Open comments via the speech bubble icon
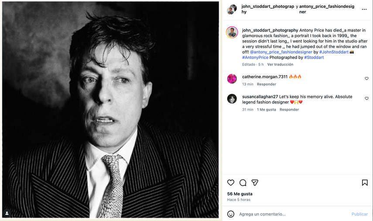The width and height of the screenshot is (373, 221). (x=243, y=183)
